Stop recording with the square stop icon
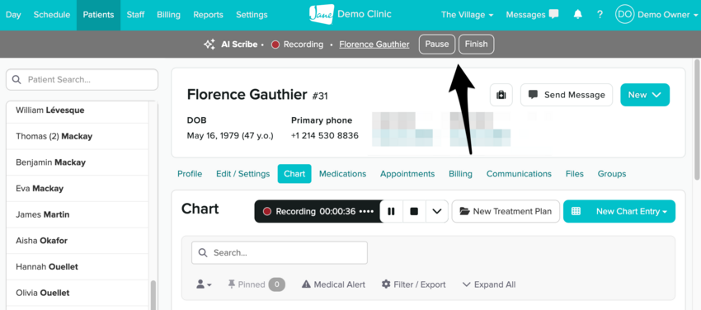 [x=414, y=211]
